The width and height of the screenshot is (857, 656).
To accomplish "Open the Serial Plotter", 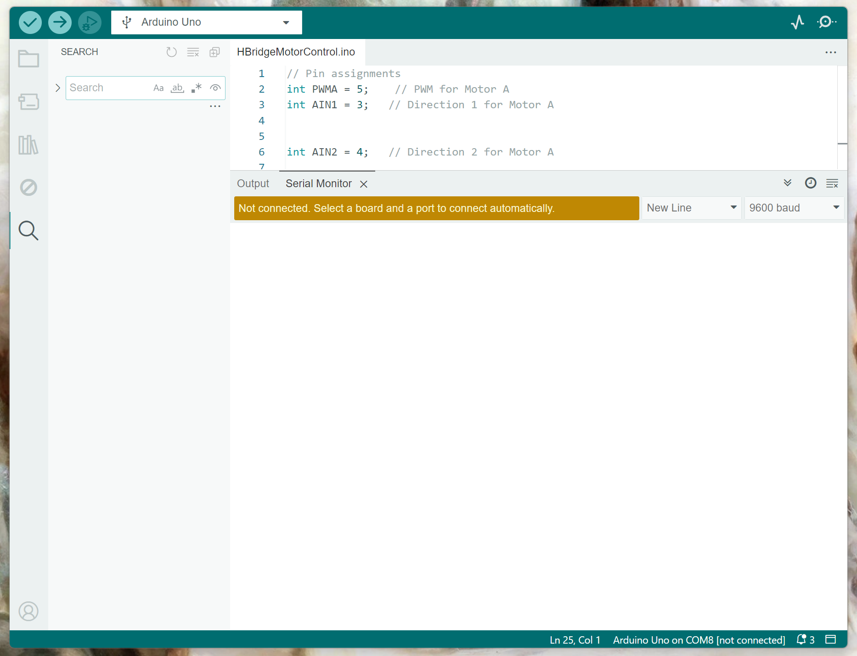I will [x=798, y=22].
